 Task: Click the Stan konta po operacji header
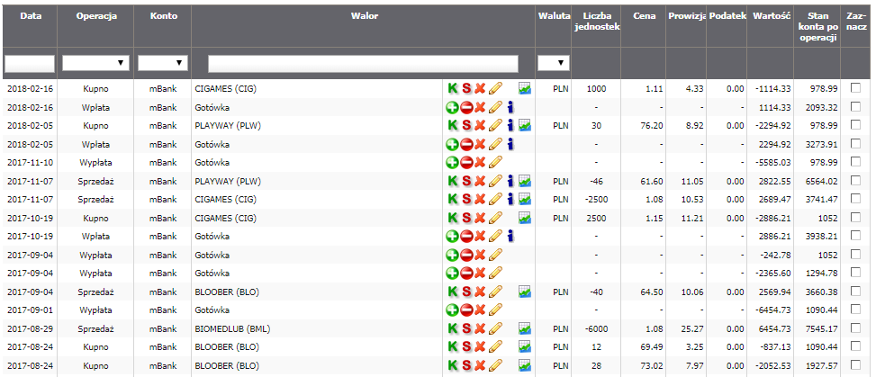point(817,27)
